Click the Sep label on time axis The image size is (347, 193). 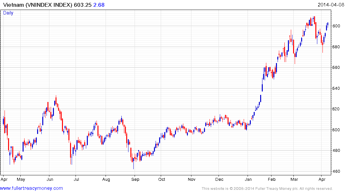pyautogui.click(x=135, y=179)
